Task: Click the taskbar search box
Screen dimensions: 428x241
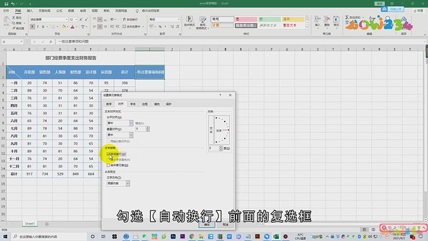Action: click(49, 236)
